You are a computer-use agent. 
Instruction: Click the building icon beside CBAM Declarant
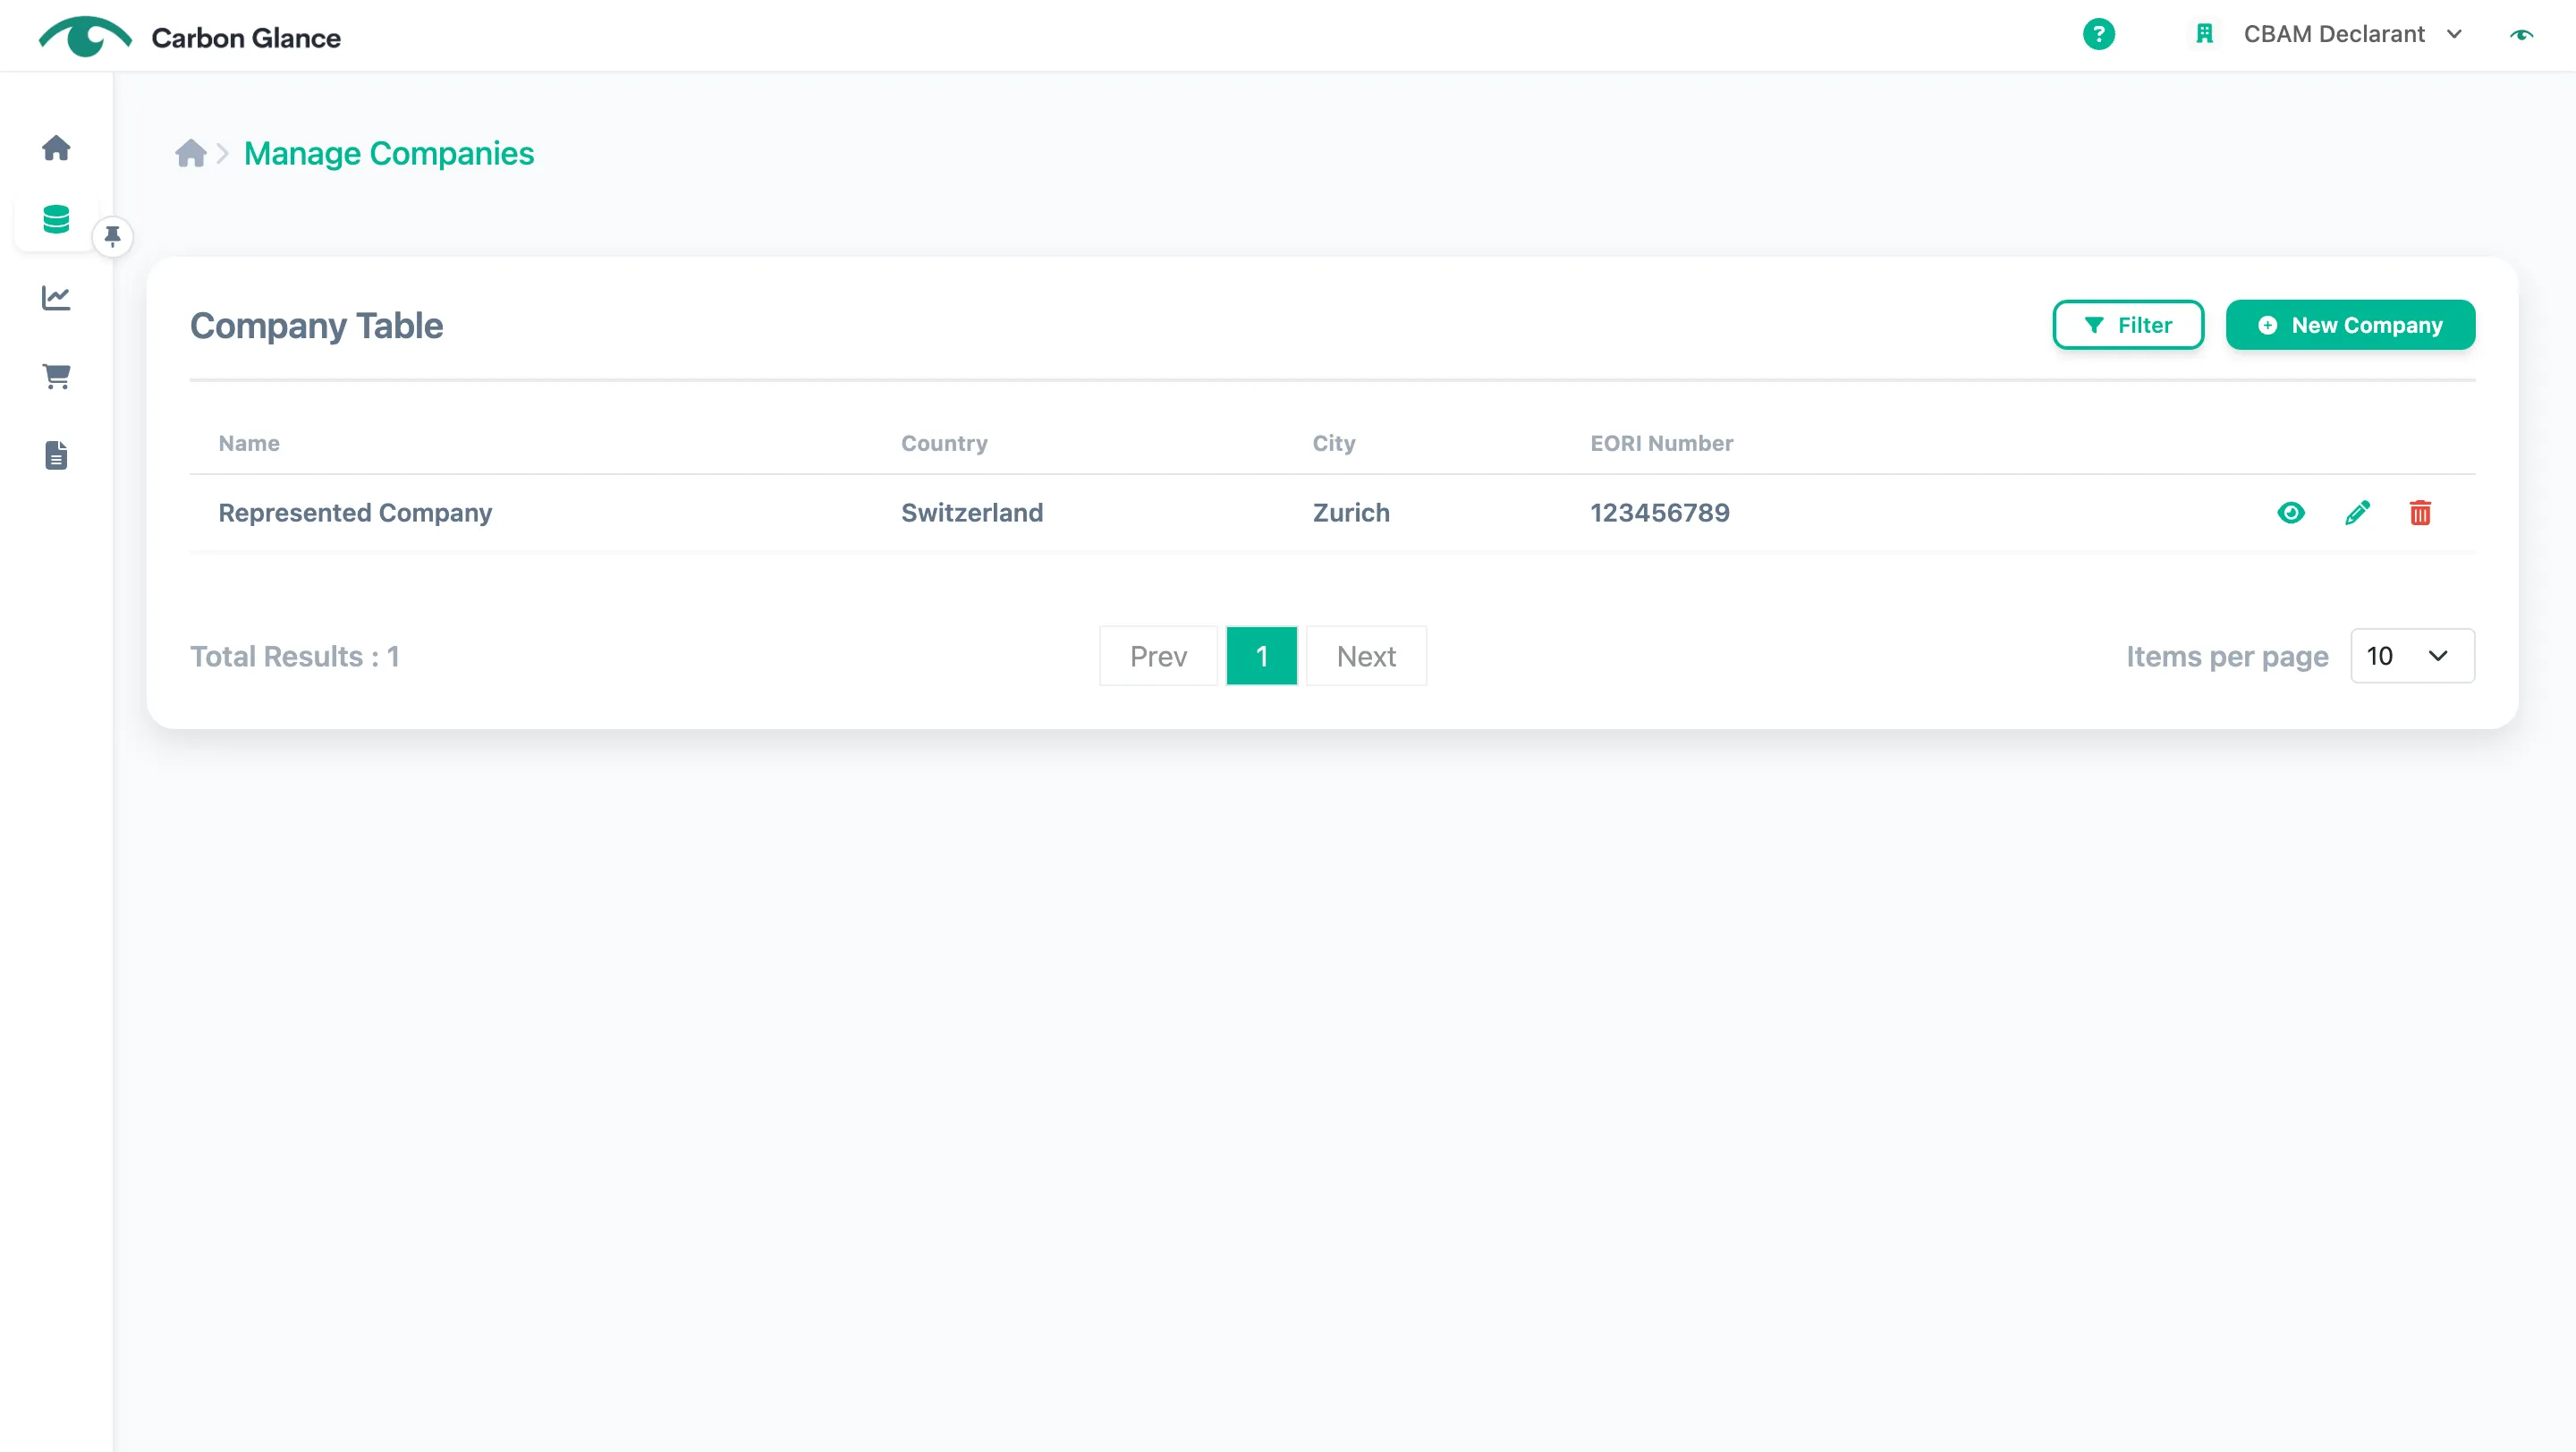[x=2204, y=34]
